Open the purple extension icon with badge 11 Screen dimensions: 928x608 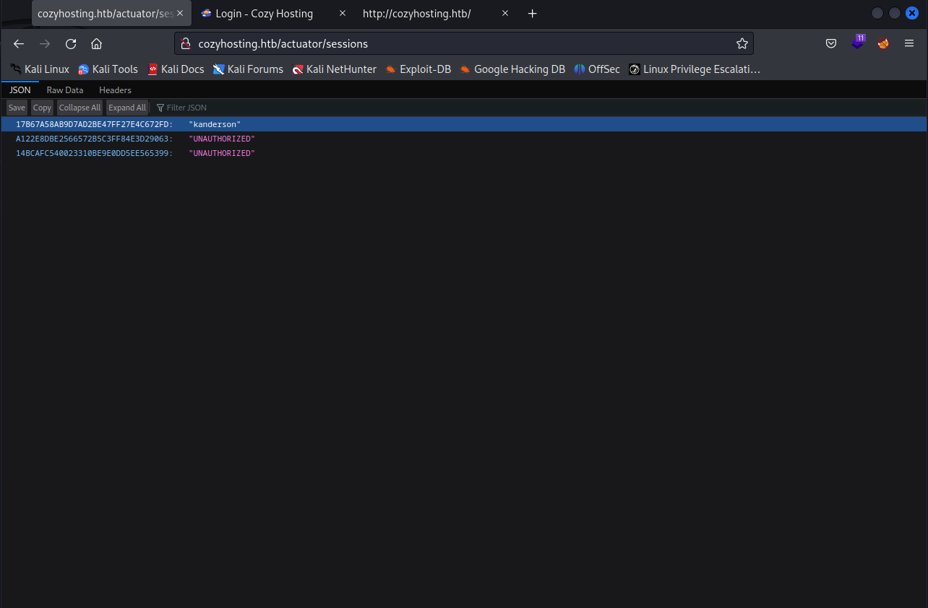point(857,43)
